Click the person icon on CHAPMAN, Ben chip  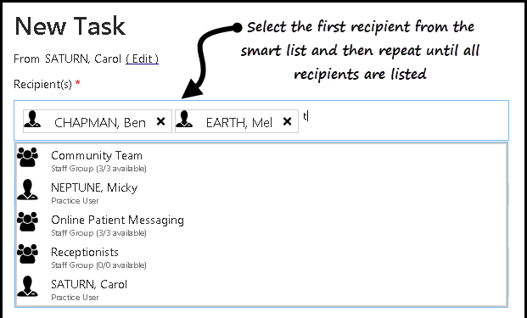coord(32,120)
